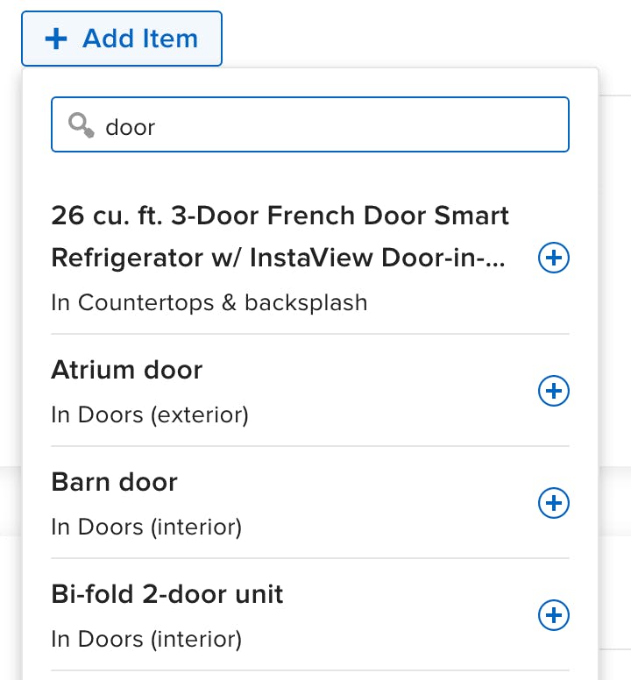The width and height of the screenshot is (631, 680).
Task: Click the plus icon inside Add Item button
Action: coord(56,39)
